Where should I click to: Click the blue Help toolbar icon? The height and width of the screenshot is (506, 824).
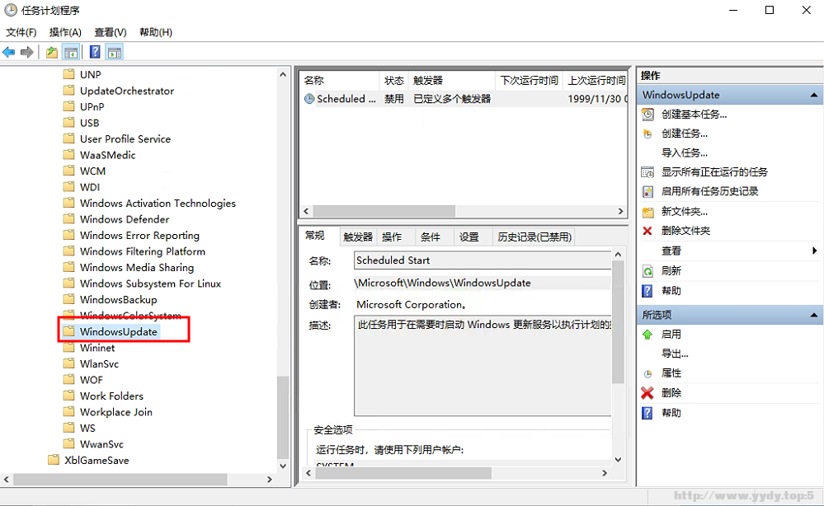[95, 53]
